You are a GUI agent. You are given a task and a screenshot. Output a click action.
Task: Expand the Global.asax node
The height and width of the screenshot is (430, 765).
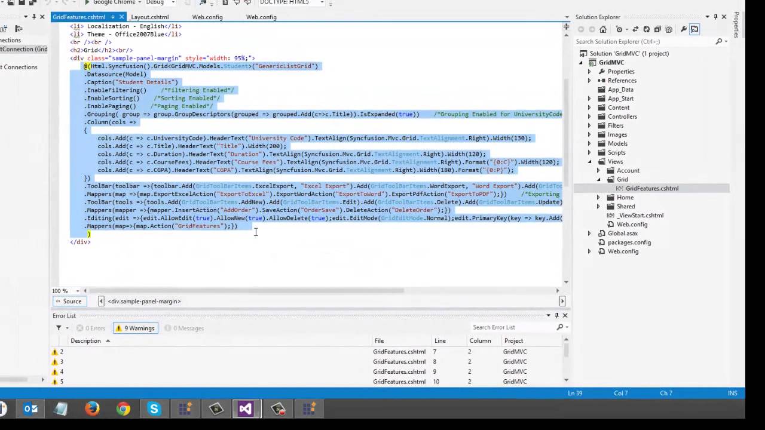(589, 234)
